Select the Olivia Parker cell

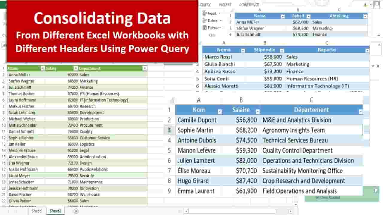26,201
